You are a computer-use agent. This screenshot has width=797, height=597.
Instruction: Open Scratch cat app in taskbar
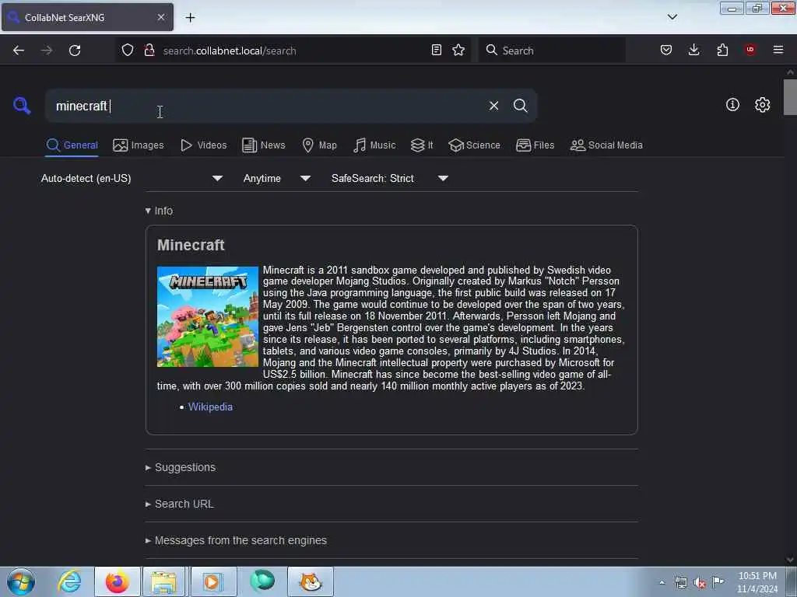click(x=311, y=581)
